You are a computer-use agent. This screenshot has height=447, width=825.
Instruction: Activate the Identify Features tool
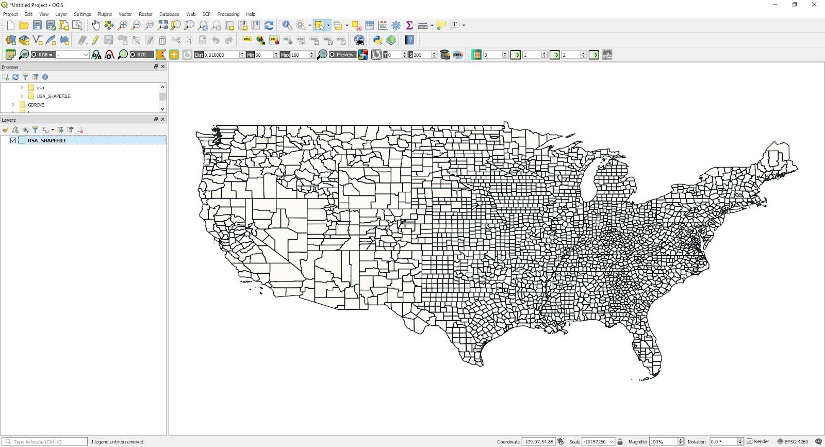coord(287,25)
